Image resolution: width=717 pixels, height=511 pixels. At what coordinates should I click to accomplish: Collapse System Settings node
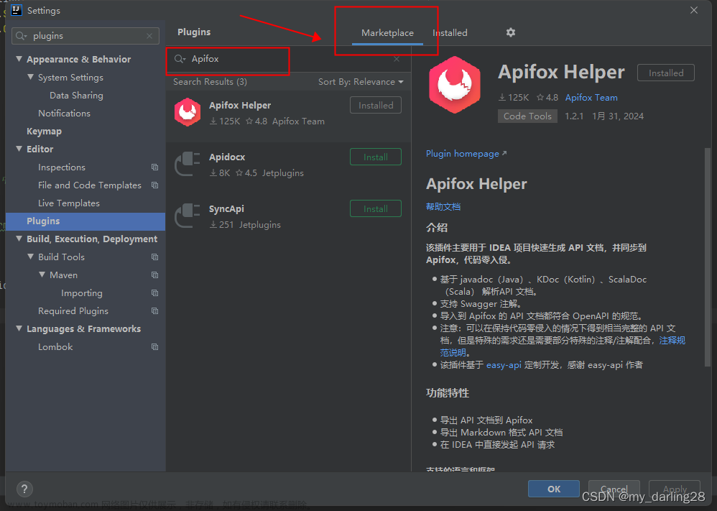pos(30,77)
